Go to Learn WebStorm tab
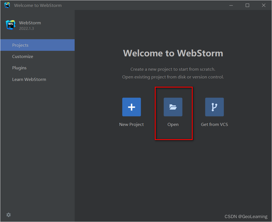Screen dimensions: 272x222 coord(38,79)
